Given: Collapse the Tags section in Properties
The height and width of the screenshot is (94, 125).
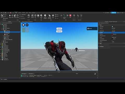Looking at the screenshot, I should coord(99,43).
